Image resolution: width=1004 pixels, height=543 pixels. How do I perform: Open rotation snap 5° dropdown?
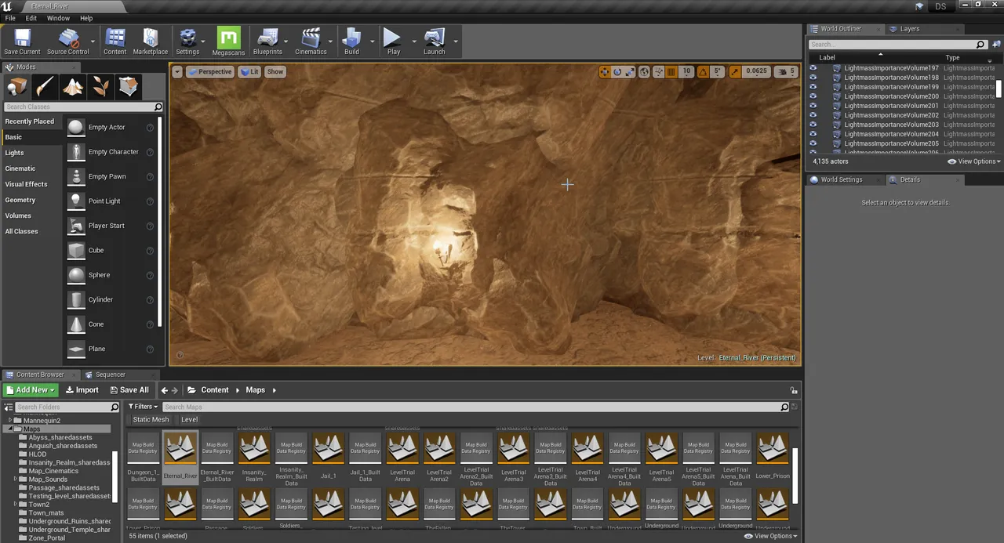tap(718, 71)
